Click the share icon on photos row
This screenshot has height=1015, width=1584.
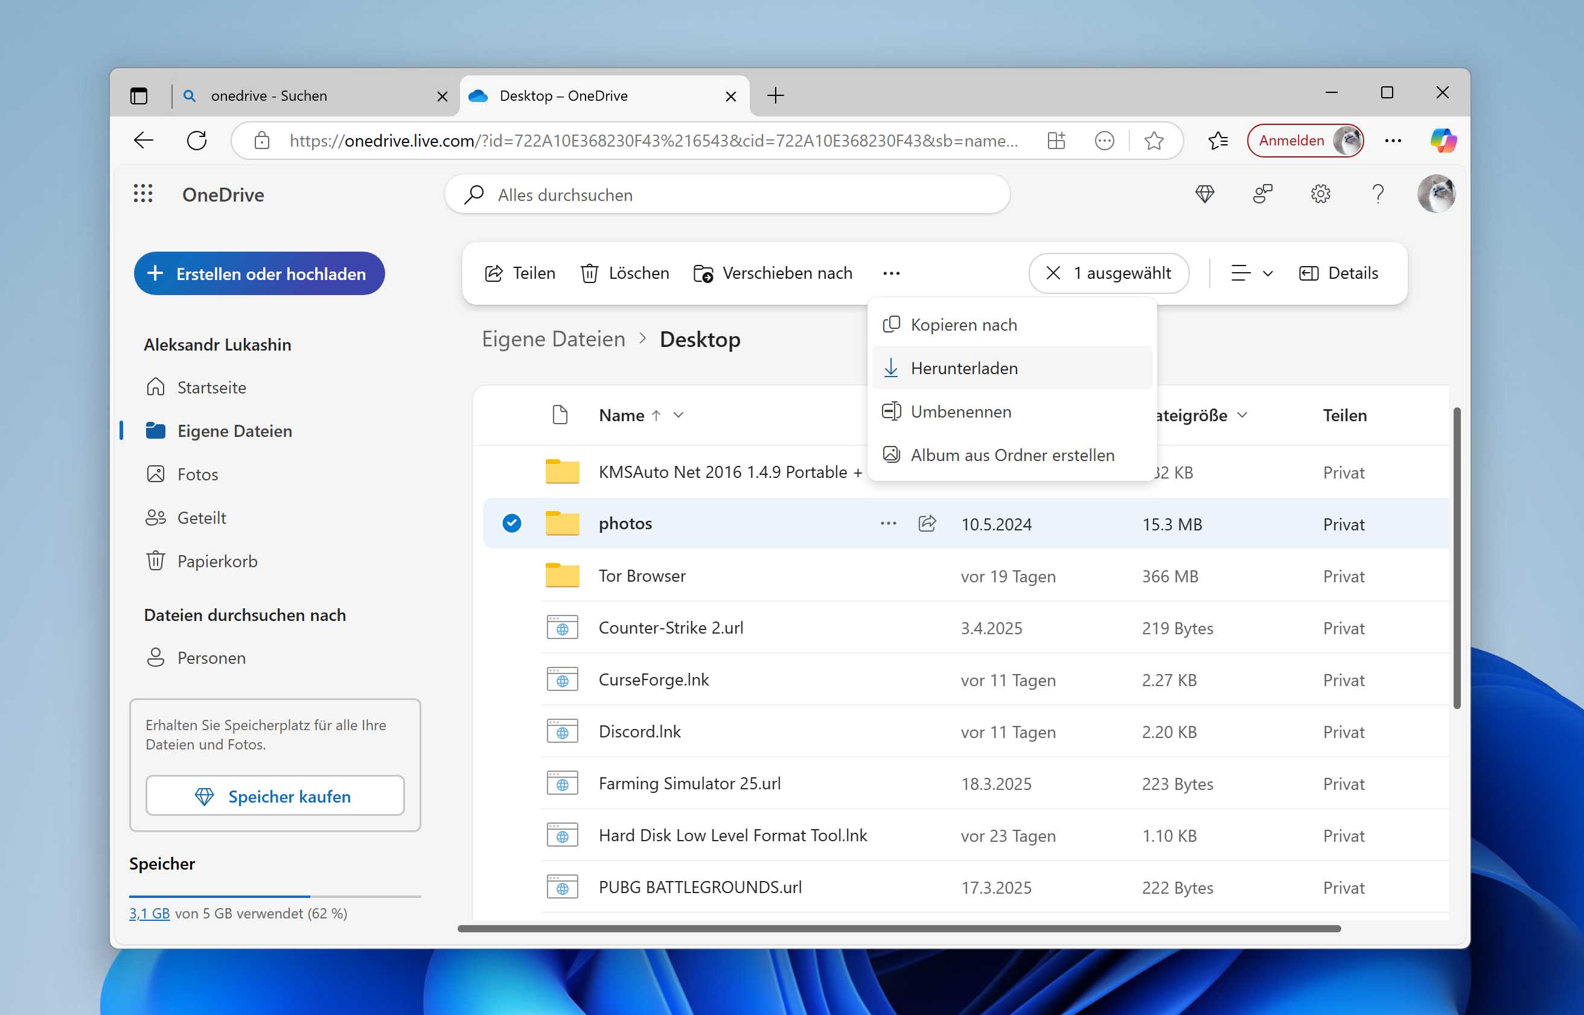click(927, 523)
